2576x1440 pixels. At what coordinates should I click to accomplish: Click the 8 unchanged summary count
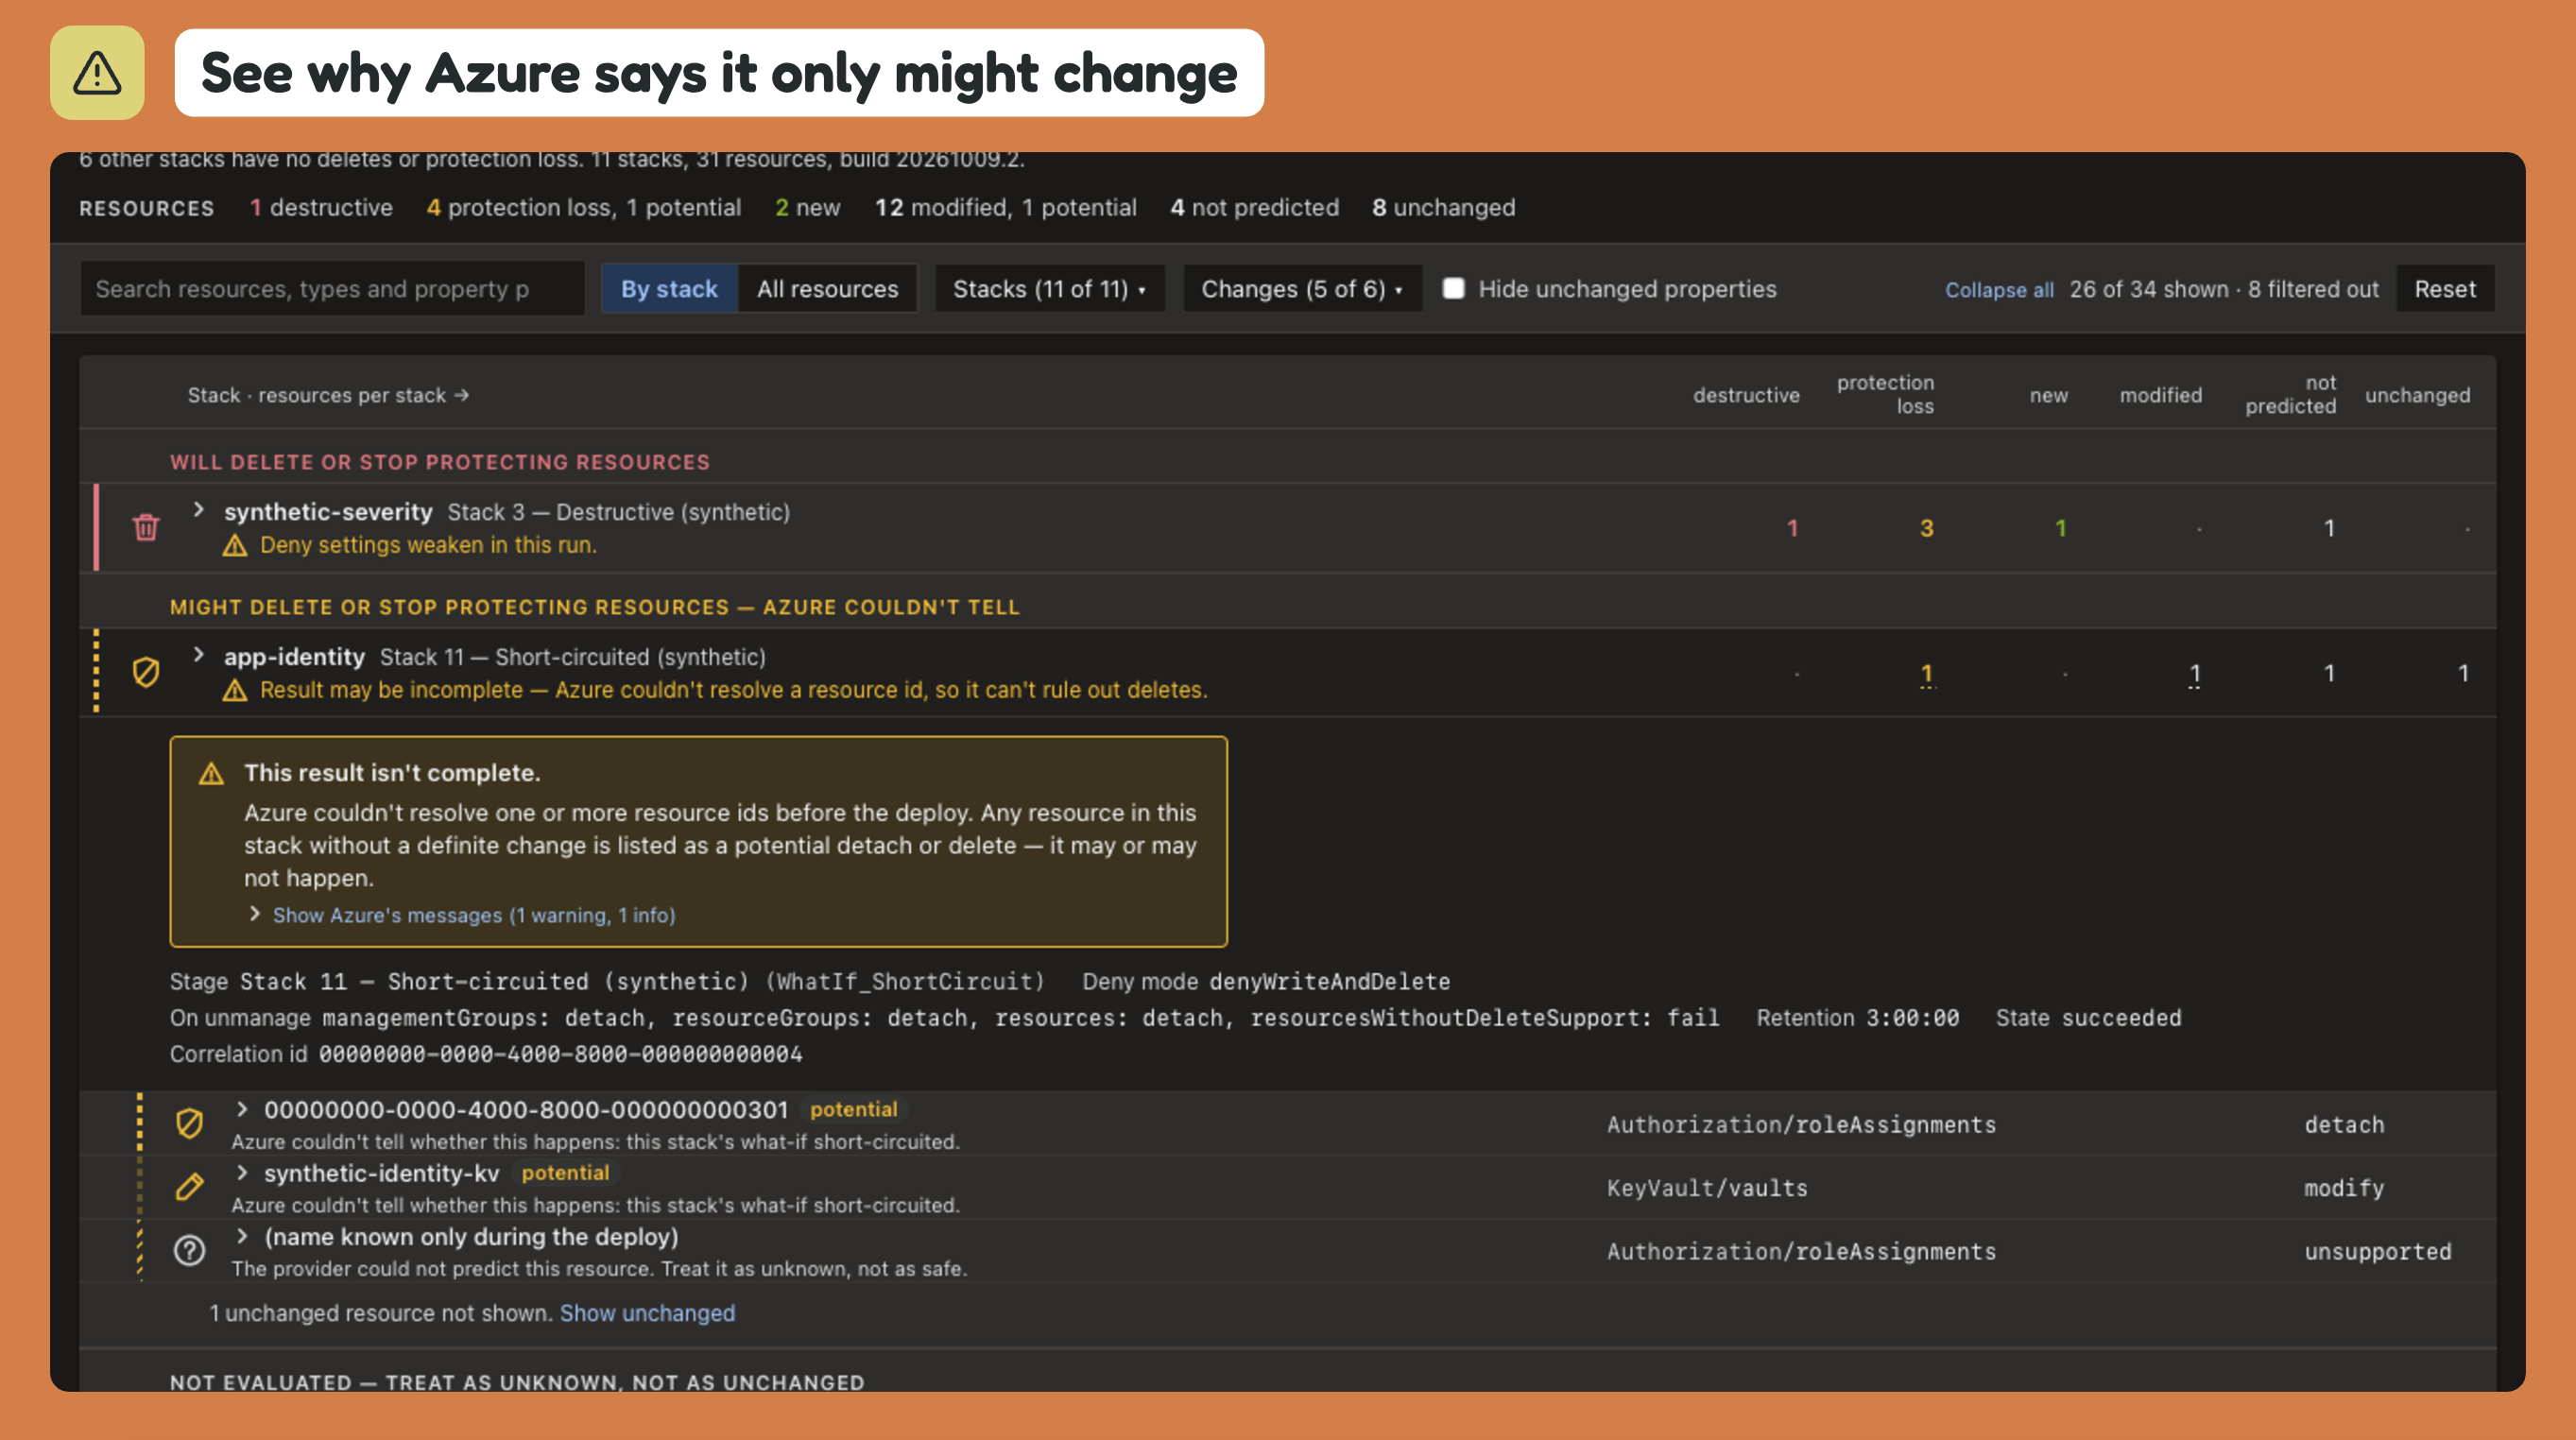1444,207
